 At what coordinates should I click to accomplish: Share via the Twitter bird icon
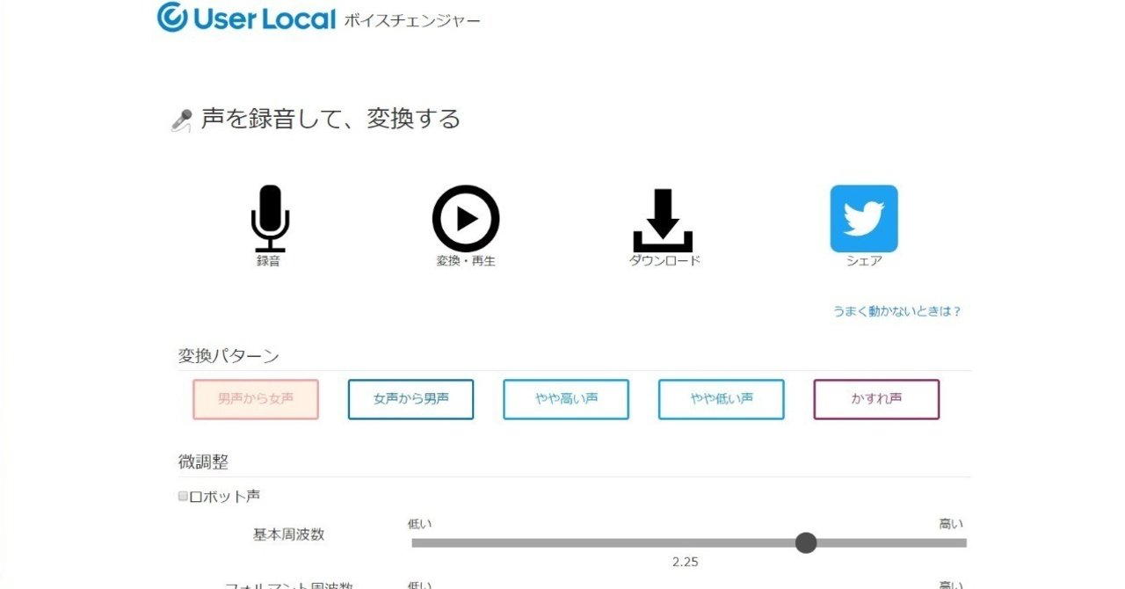tap(864, 219)
